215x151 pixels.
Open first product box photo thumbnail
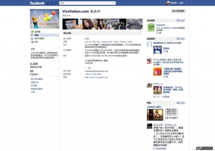point(70,24)
